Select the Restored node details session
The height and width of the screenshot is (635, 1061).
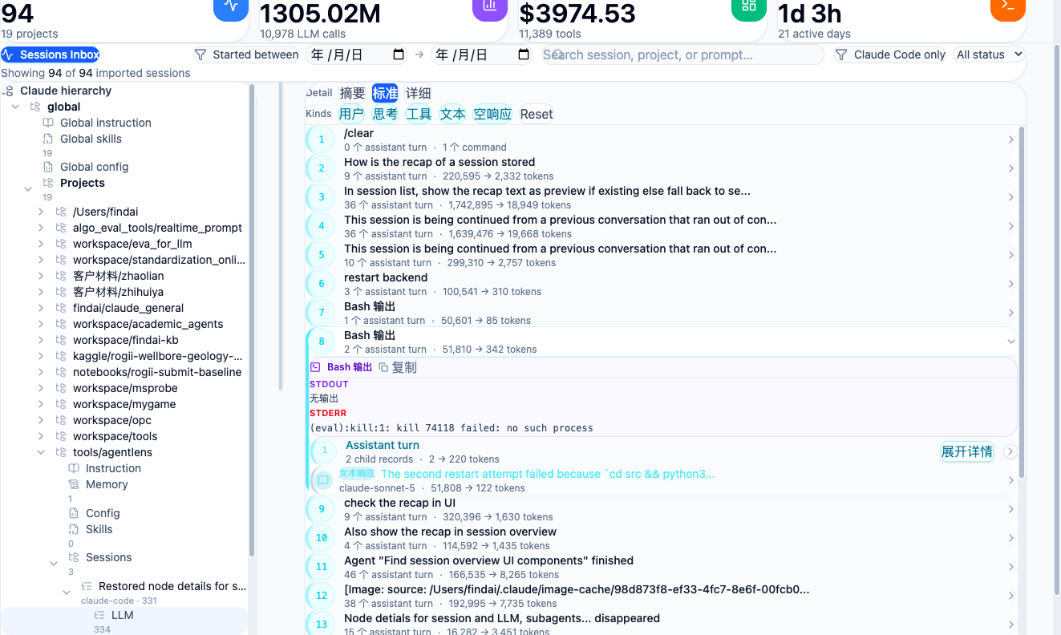(172, 586)
